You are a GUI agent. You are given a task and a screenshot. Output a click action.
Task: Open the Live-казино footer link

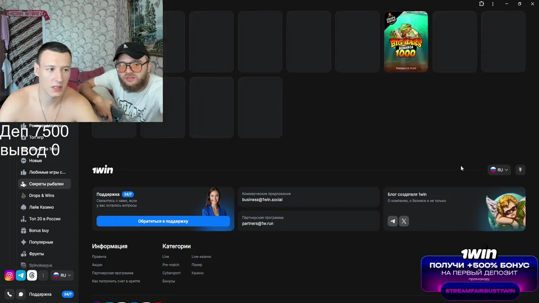pos(201,257)
